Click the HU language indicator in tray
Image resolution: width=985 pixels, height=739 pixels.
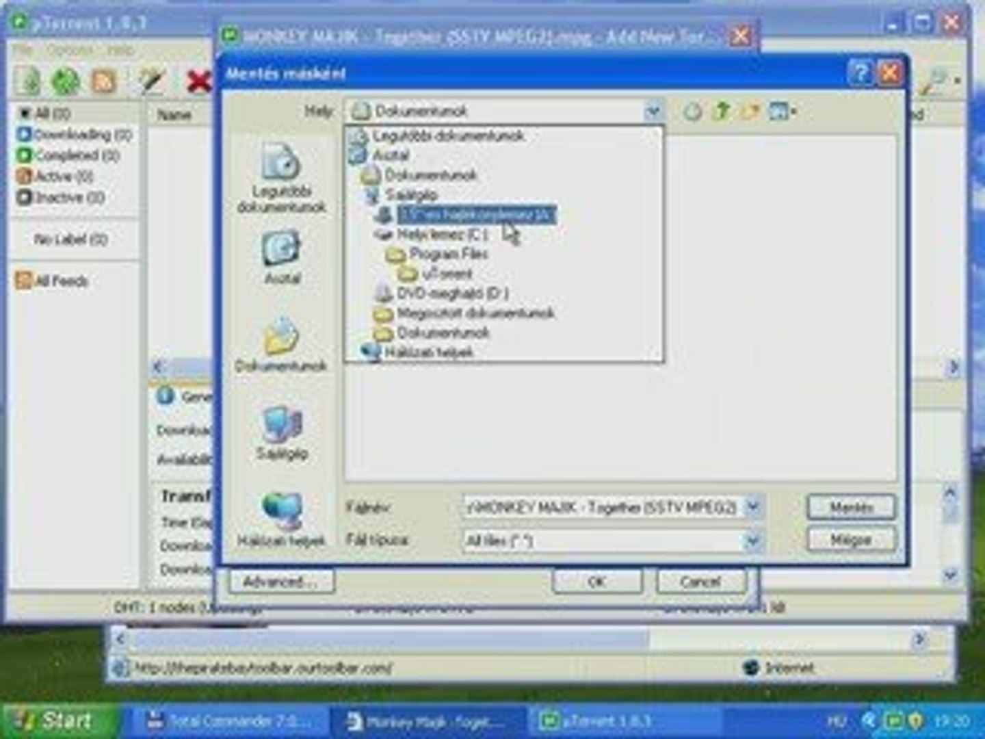click(835, 721)
